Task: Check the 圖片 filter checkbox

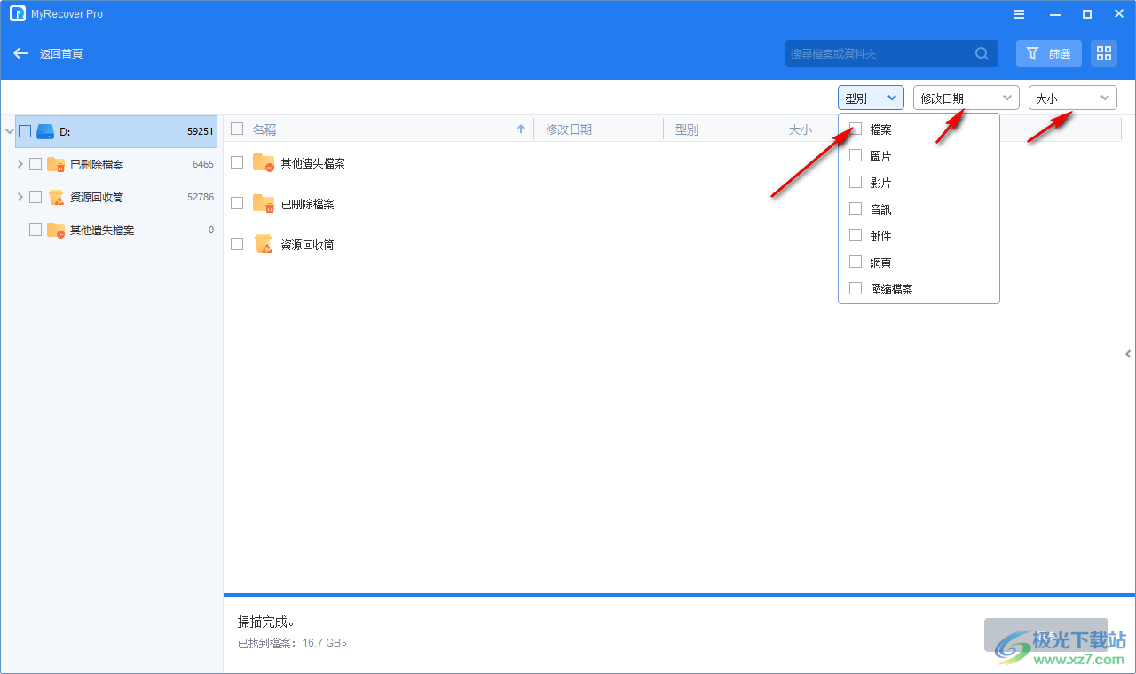Action: point(856,155)
